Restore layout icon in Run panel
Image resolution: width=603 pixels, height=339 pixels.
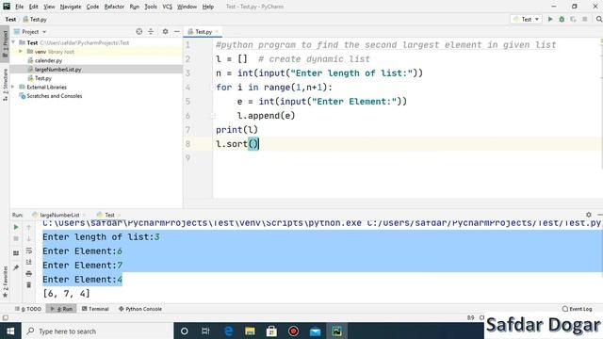[x=16, y=253]
